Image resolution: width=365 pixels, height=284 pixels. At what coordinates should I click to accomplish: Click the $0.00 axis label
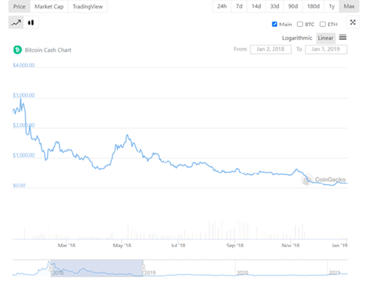(19, 185)
